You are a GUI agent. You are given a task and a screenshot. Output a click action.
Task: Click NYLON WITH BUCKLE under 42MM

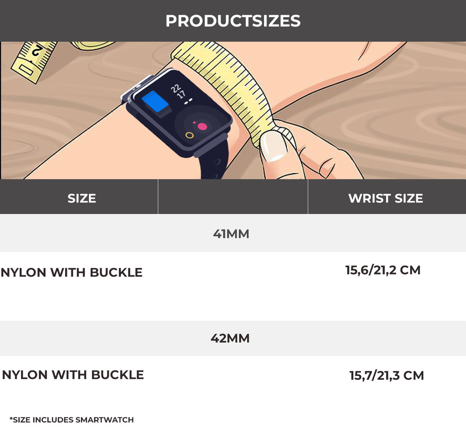coord(73,375)
